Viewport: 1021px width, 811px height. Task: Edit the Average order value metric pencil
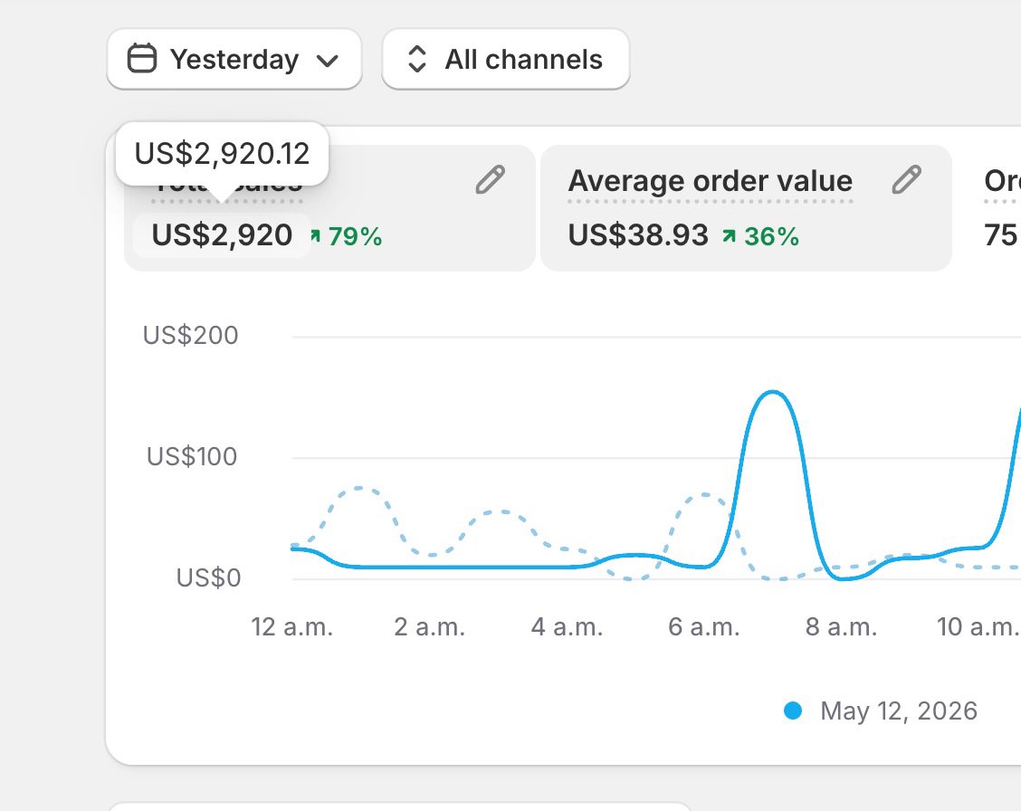(906, 179)
